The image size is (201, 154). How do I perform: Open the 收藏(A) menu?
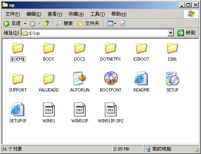[76, 14]
